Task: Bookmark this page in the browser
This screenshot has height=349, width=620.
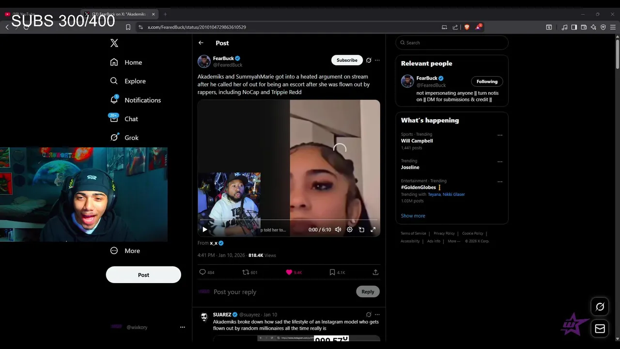Action: pos(128,27)
